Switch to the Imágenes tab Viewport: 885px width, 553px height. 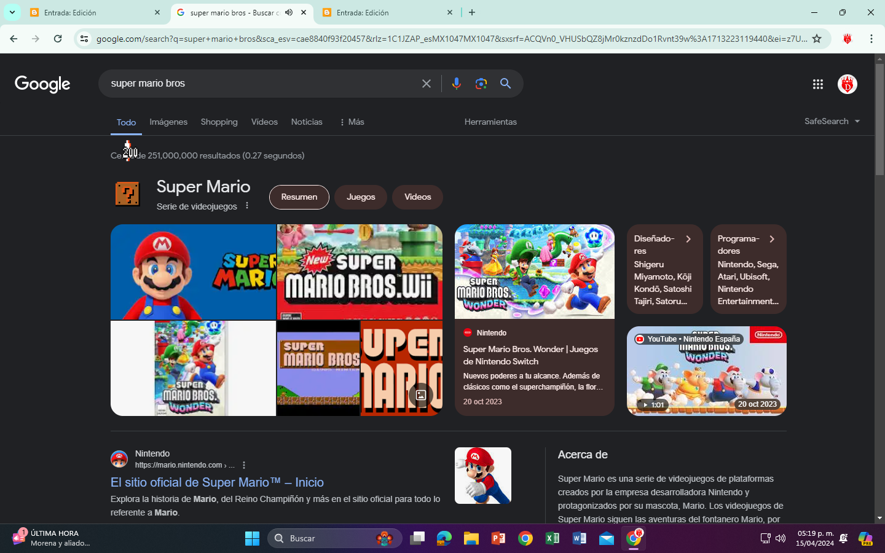pyautogui.click(x=168, y=122)
